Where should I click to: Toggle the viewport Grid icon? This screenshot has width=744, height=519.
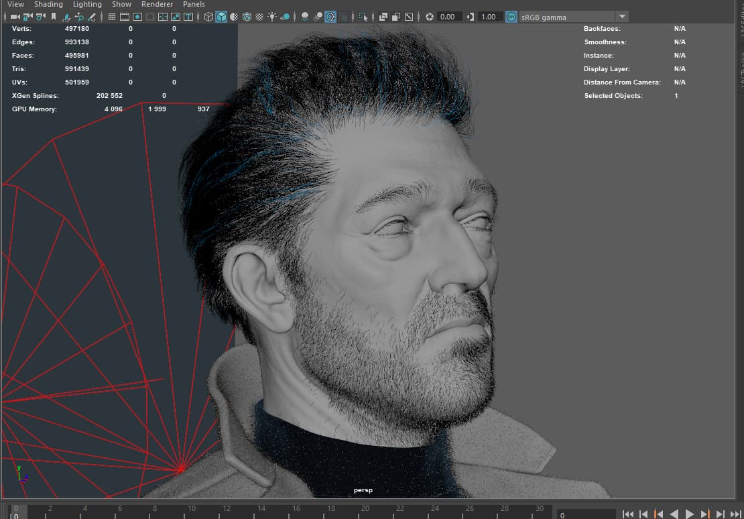tap(112, 17)
